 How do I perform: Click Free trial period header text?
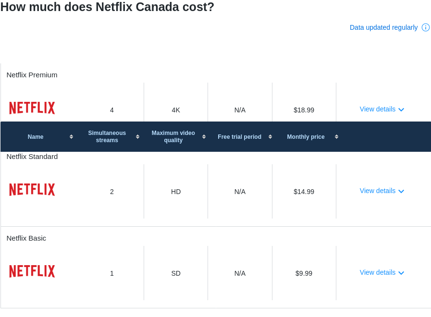coord(239,136)
